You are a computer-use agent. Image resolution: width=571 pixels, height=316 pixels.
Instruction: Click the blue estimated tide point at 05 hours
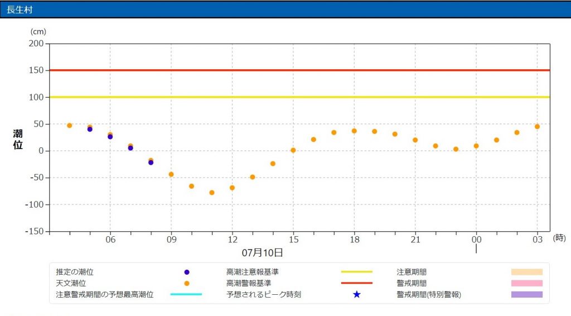(x=90, y=130)
